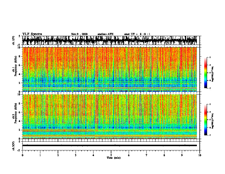Click the "-7" tick on lower colorbar
Viewport: 225px width, 174px height.
[x=209, y=135]
